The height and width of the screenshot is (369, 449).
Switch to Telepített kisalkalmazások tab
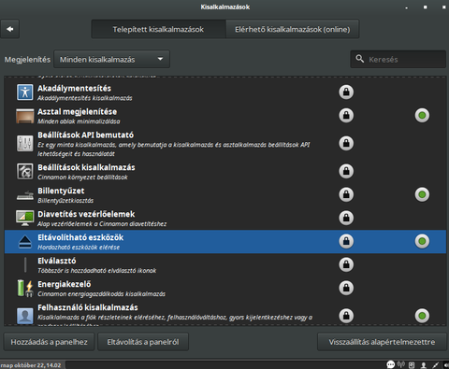click(158, 29)
